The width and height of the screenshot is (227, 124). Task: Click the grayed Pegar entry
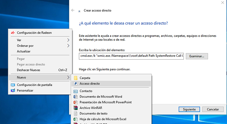point(40,59)
